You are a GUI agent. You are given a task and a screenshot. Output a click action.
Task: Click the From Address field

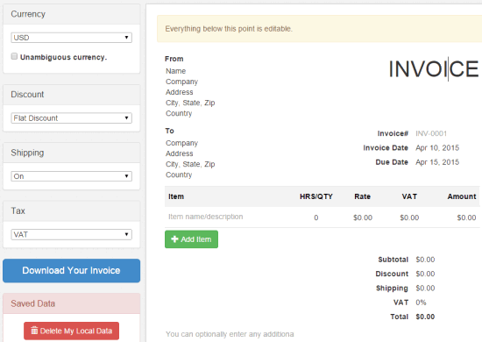(179, 92)
